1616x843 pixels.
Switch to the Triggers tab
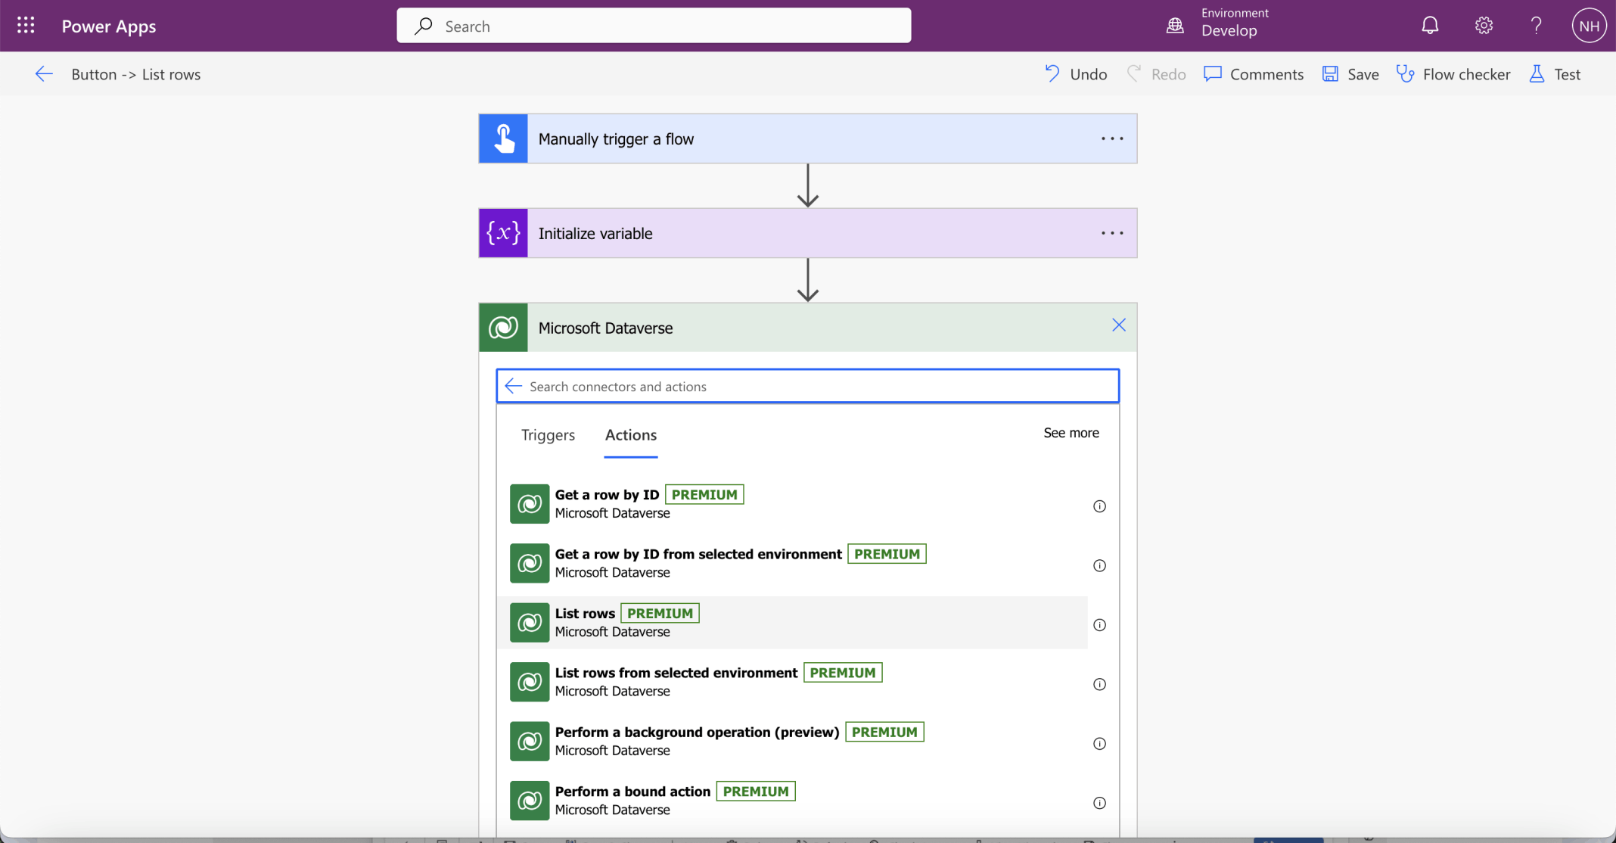point(548,435)
